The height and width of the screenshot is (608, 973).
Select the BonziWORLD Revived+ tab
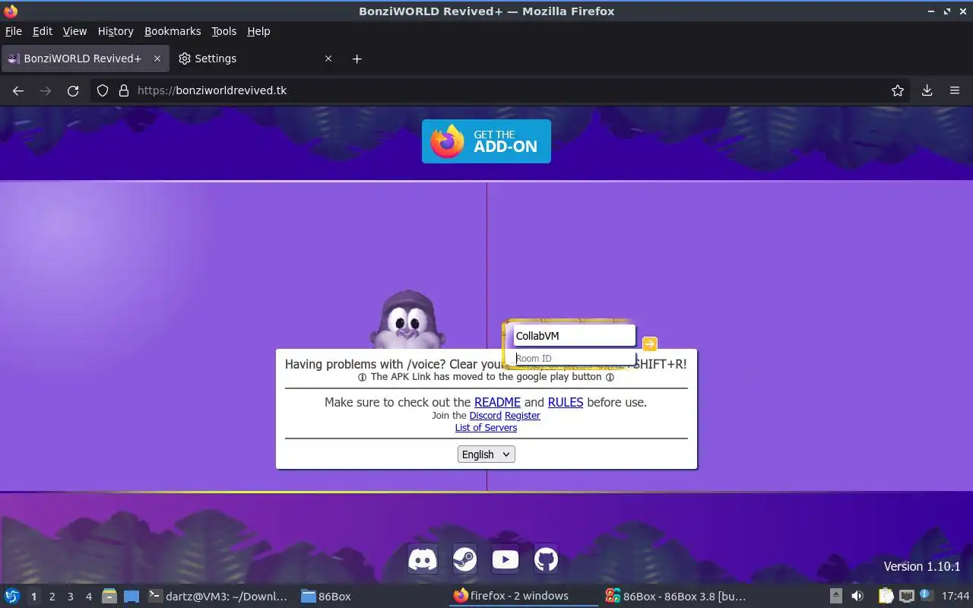coord(84,59)
